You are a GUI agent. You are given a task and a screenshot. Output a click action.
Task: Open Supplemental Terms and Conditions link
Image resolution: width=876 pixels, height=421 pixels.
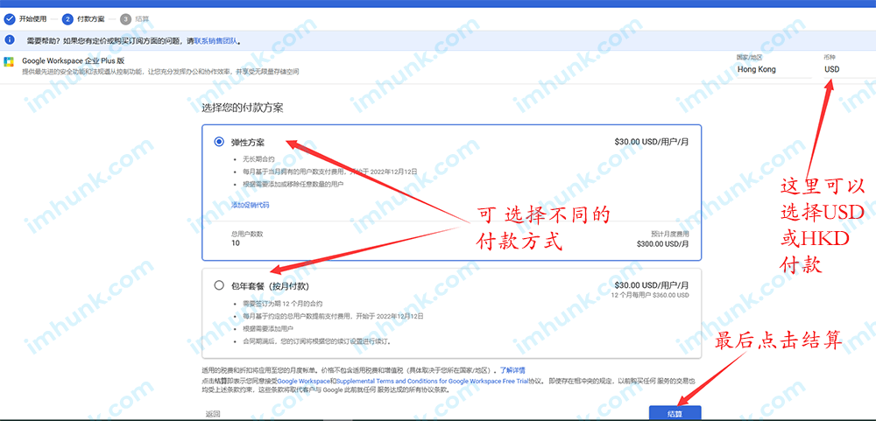pos(432,380)
